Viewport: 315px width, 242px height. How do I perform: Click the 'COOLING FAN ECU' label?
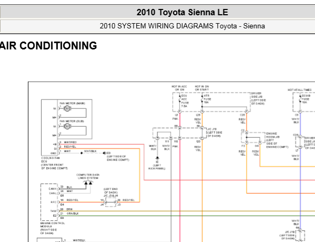(50, 160)
